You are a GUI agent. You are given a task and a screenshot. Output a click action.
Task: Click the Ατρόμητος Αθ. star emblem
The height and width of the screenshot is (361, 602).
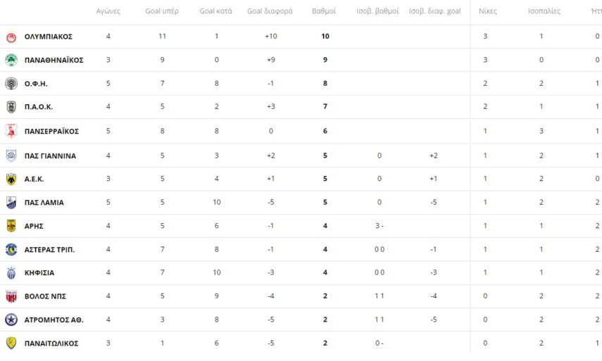(11, 320)
